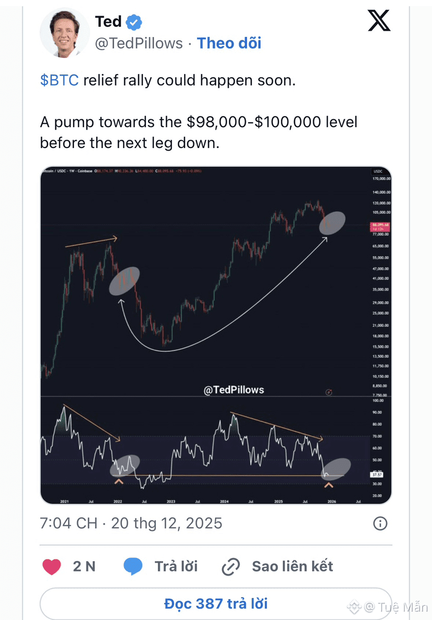The height and width of the screenshot is (620, 432).
Task: Open Ted's profile picture
Action: point(65,33)
